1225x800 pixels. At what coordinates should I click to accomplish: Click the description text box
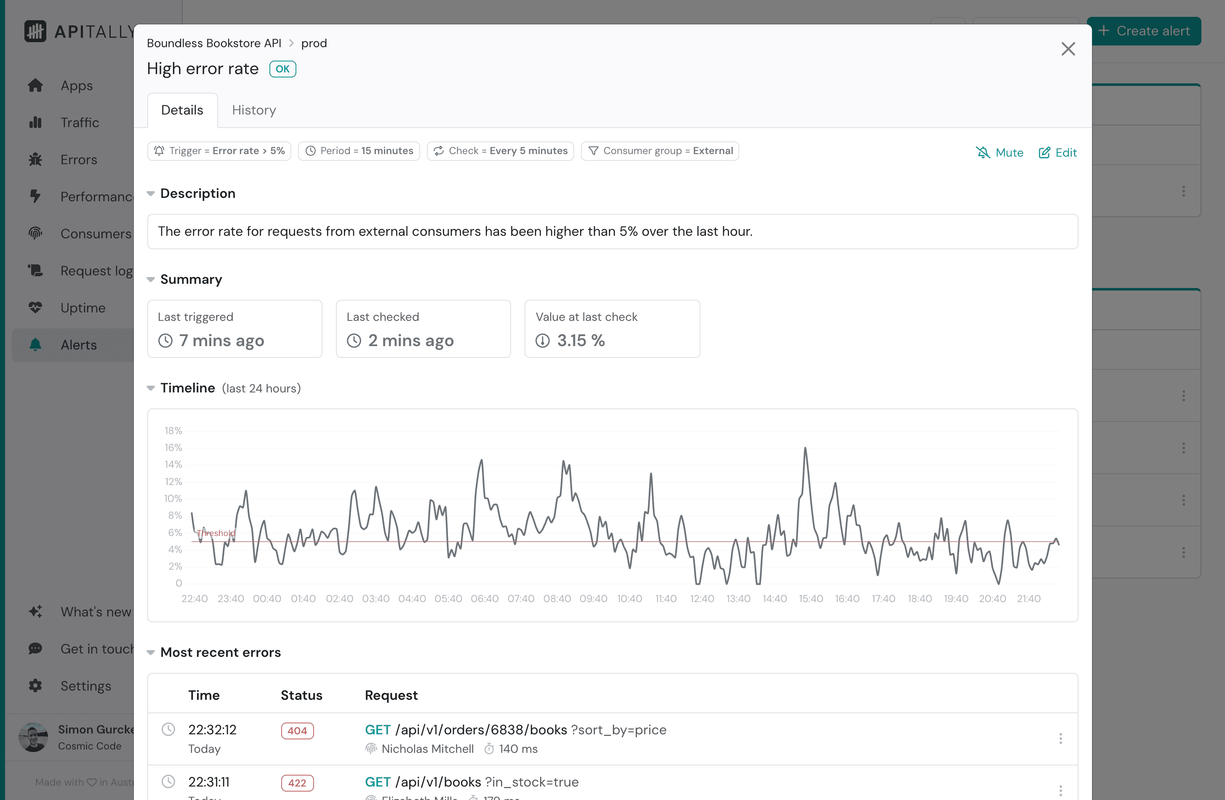click(x=612, y=232)
